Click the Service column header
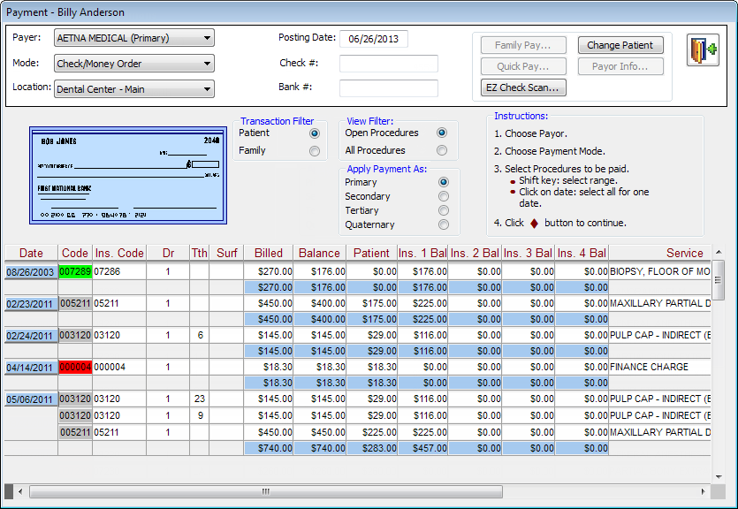Viewport: 738px width, 509px height. (684, 254)
